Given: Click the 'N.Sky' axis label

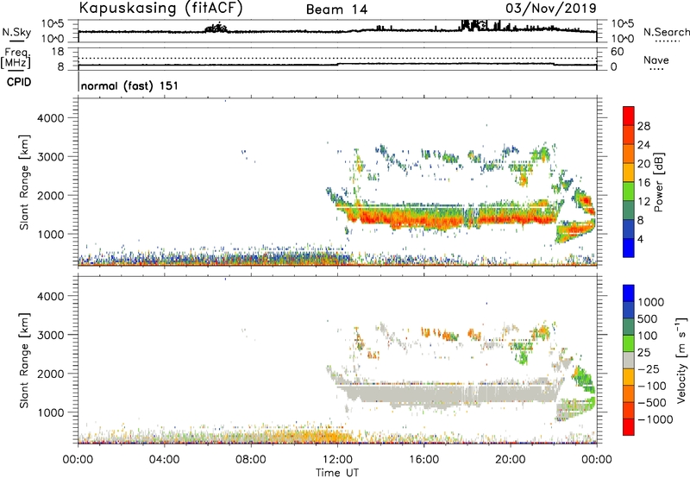Looking at the screenshot, I should [x=16, y=32].
